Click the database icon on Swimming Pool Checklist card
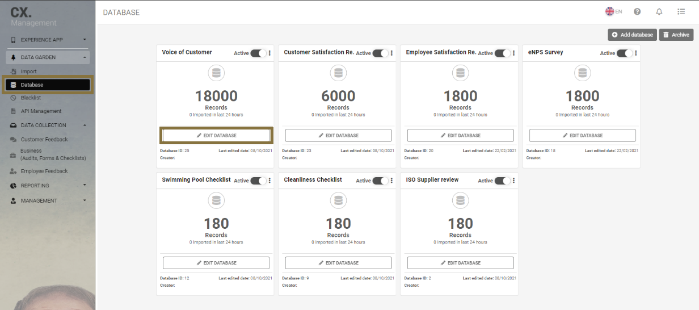 (x=216, y=200)
